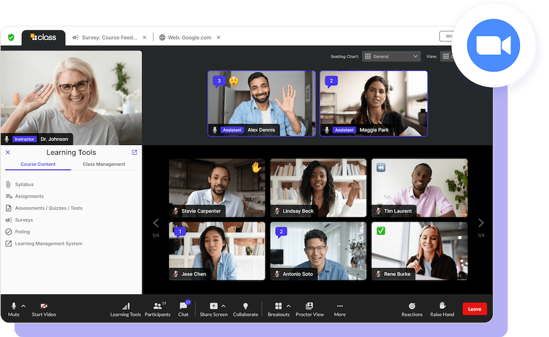Image resolution: width=549 pixels, height=337 pixels.
Task: Switch to the Class Management tab
Action: click(104, 165)
